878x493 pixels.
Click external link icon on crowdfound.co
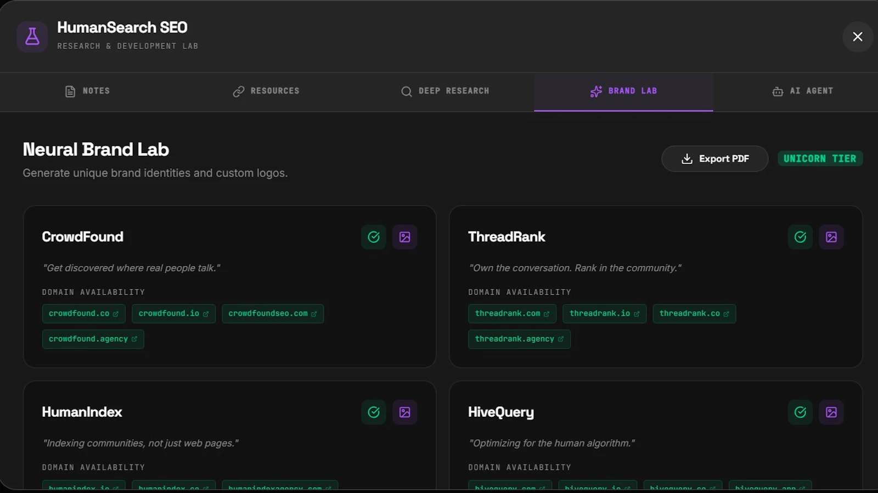116,314
